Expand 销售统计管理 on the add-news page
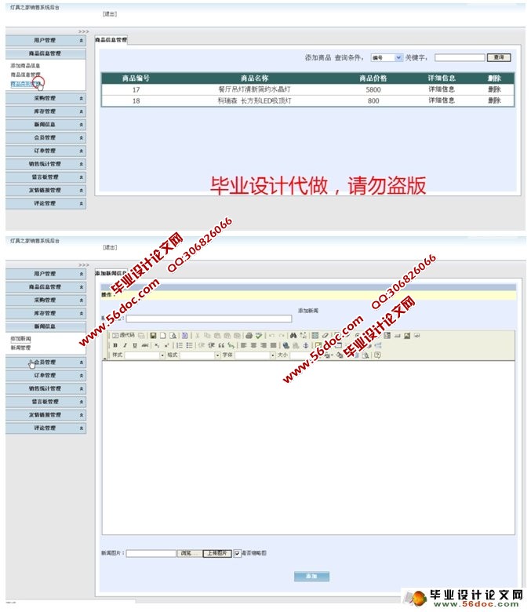Screen dimensions: 531x612 (45, 388)
